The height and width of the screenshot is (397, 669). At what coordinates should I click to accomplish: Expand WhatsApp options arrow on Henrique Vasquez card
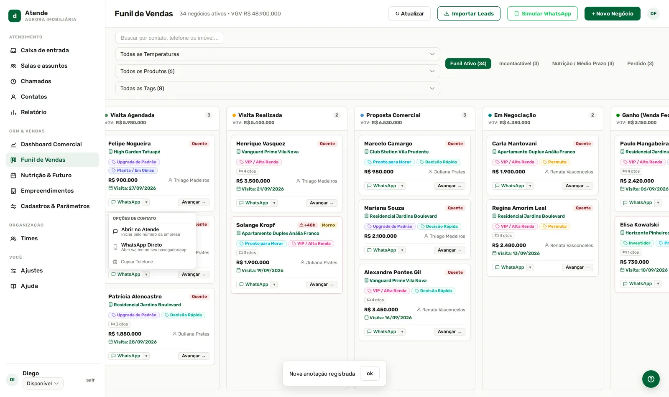(x=274, y=203)
